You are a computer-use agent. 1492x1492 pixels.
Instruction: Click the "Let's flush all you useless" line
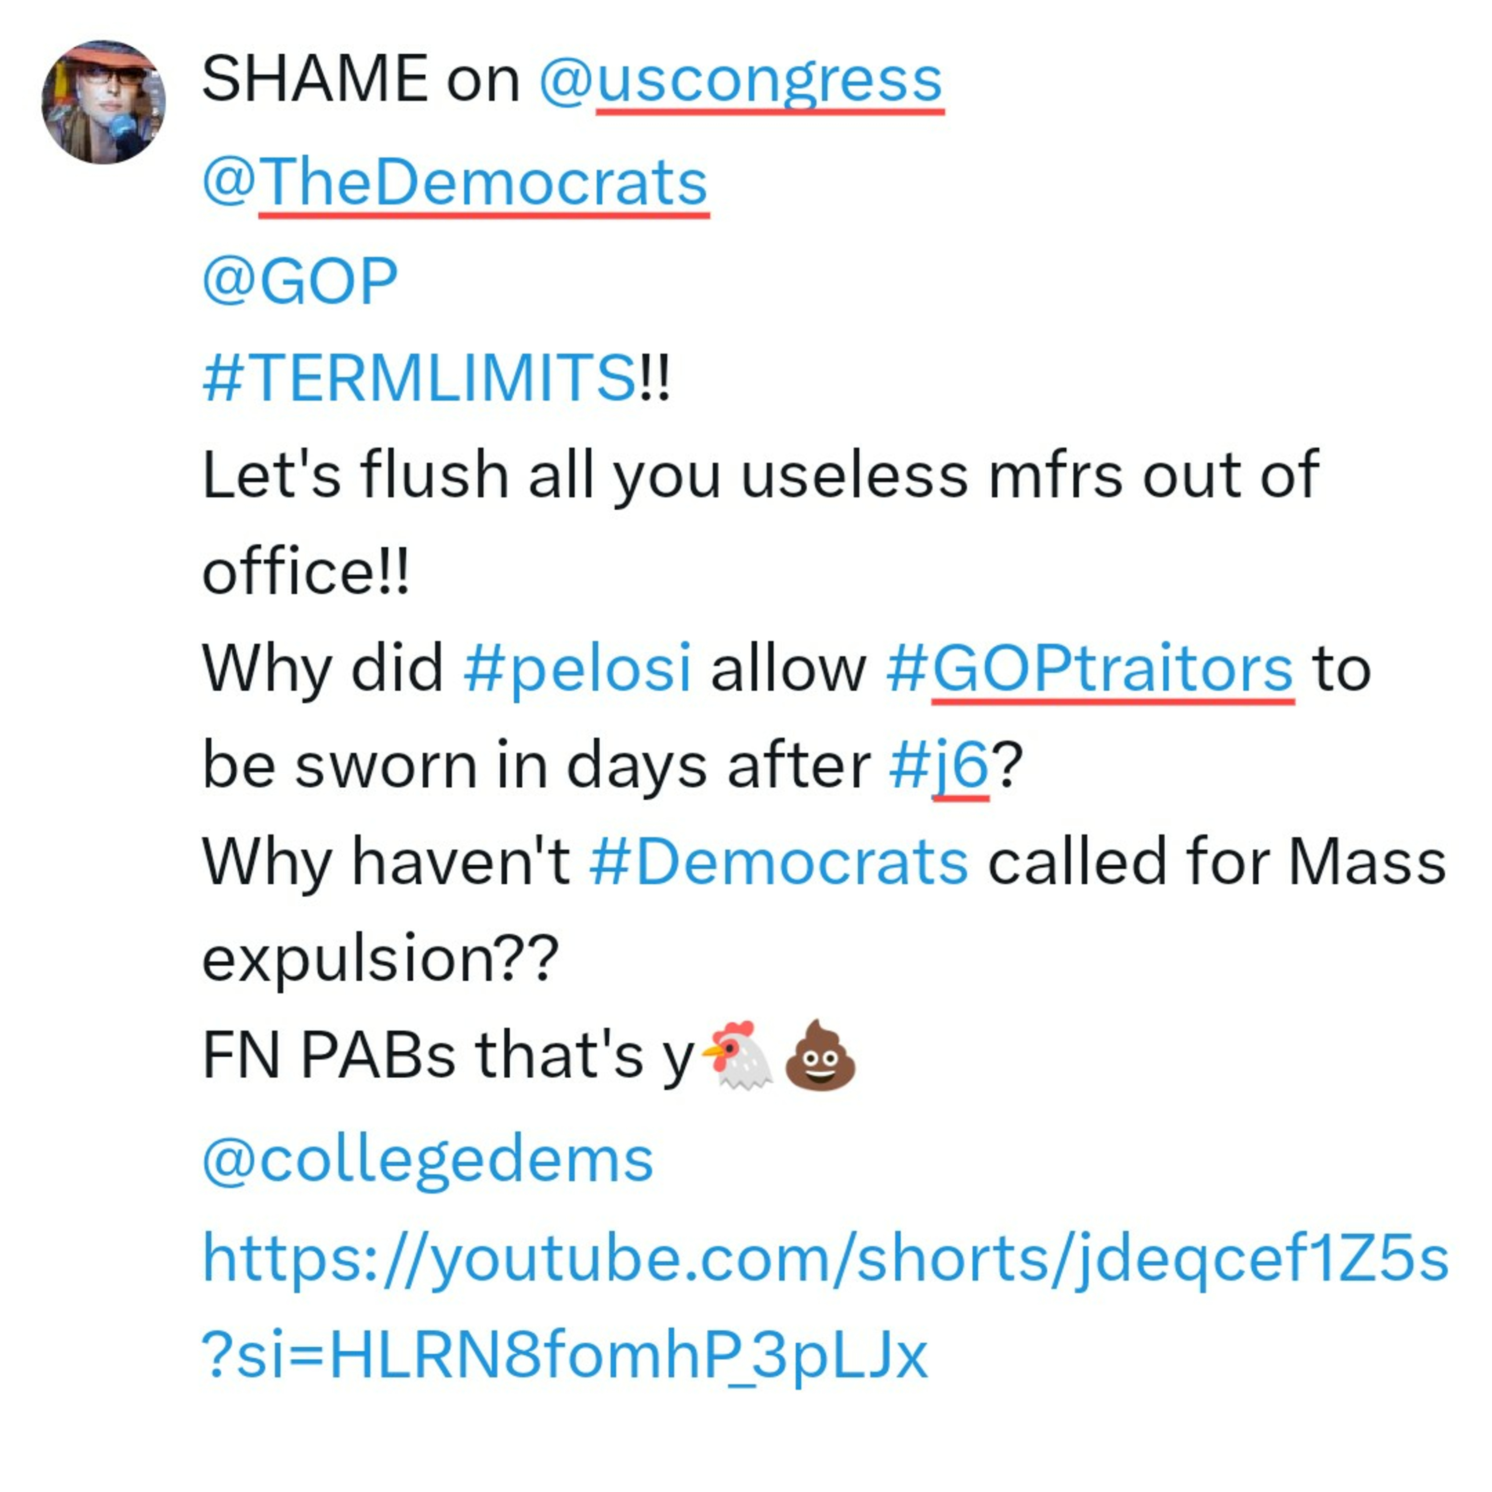point(583,475)
